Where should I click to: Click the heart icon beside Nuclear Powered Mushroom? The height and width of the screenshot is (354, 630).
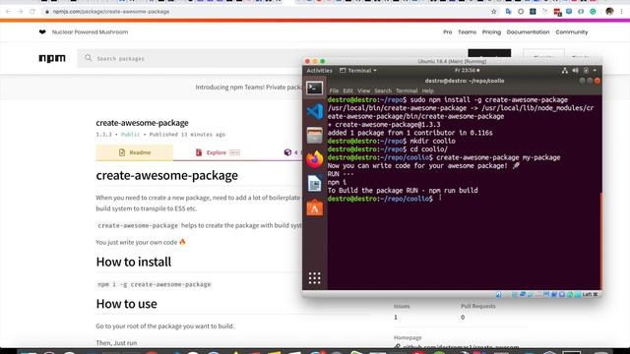pos(42,32)
